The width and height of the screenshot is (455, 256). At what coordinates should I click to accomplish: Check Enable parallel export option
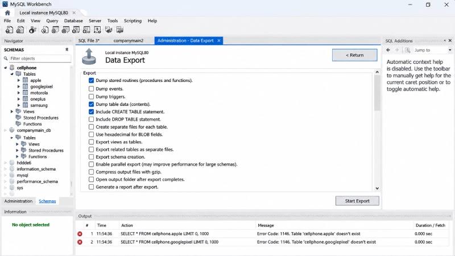[x=91, y=164]
